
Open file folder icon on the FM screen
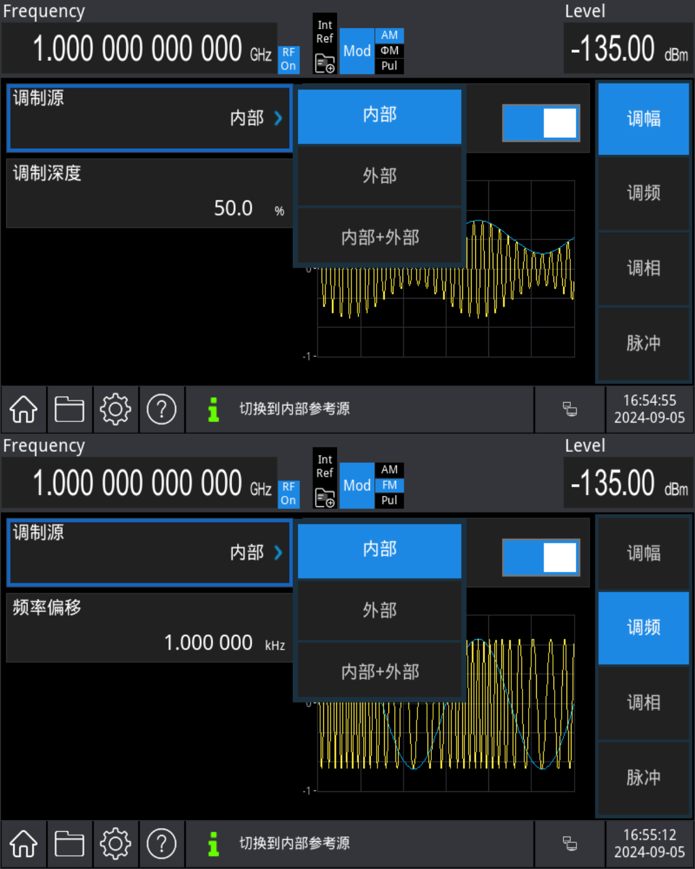click(x=69, y=844)
